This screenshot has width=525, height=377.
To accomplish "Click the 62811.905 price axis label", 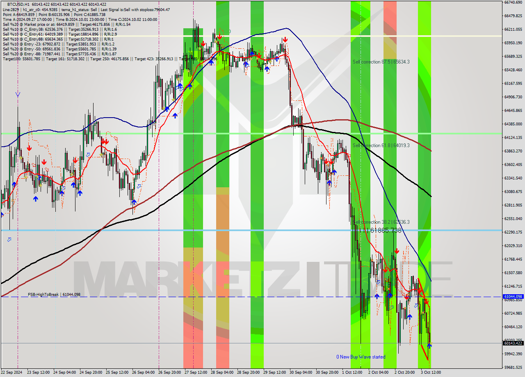I will tap(513, 205).
